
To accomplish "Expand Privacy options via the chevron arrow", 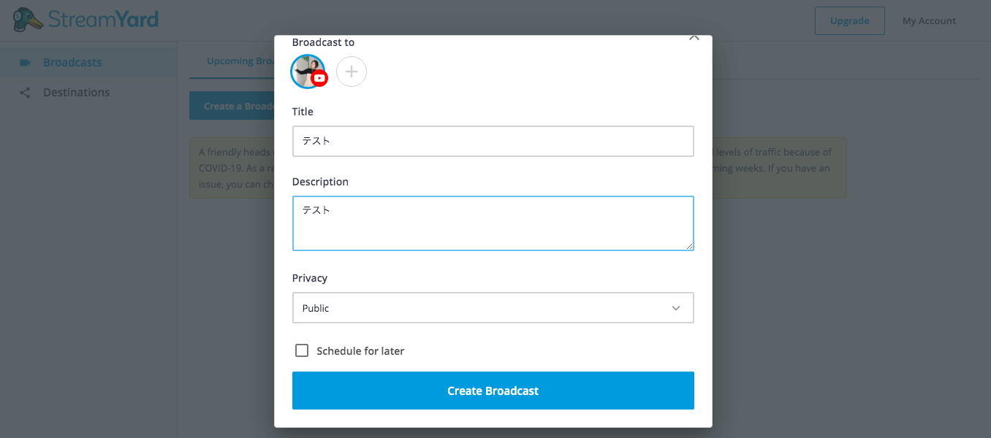I will pos(676,308).
